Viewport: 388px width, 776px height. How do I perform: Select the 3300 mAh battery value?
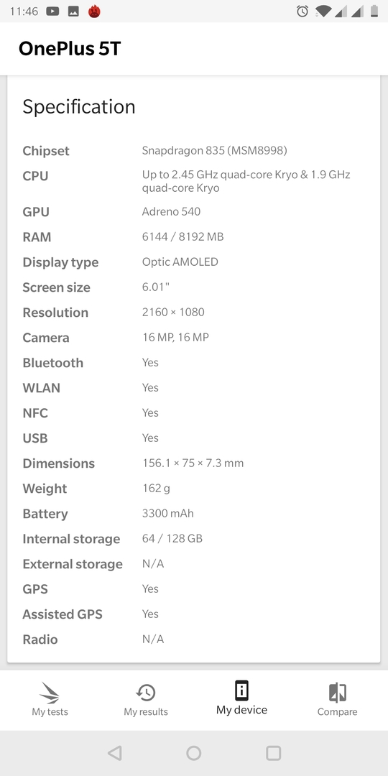(167, 513)
